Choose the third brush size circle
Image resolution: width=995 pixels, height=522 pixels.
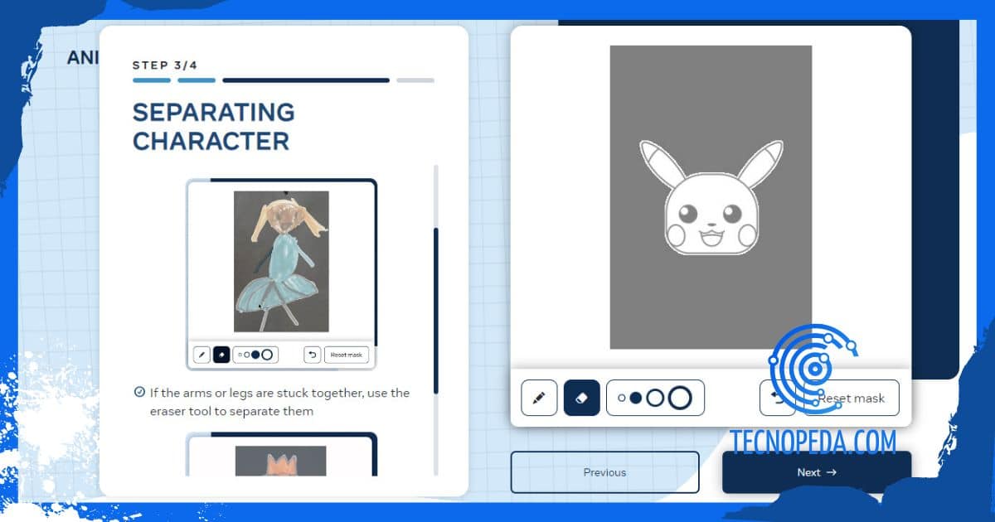(x=655, y=398)
